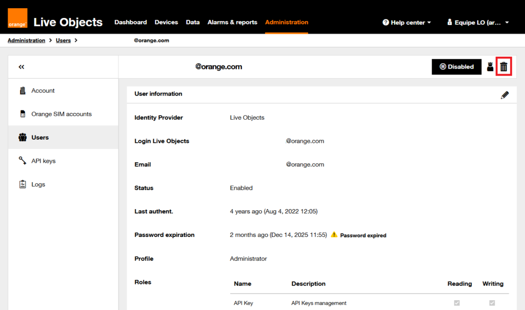Click the password expired warning icon
Image resolution: width=525 pixels, height=310 pixels.
(334, 235)
